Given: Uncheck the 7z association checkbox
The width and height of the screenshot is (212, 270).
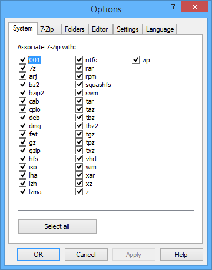Looking at the screenshot, I should pyautogui.click(x=23, y=68).
